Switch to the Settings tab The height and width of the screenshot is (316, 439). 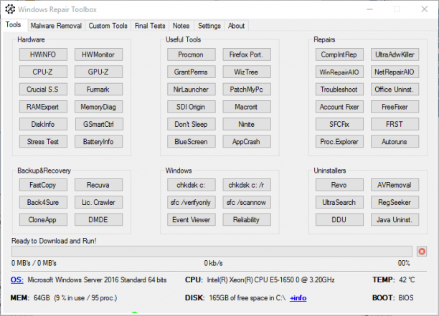(209, 26)
